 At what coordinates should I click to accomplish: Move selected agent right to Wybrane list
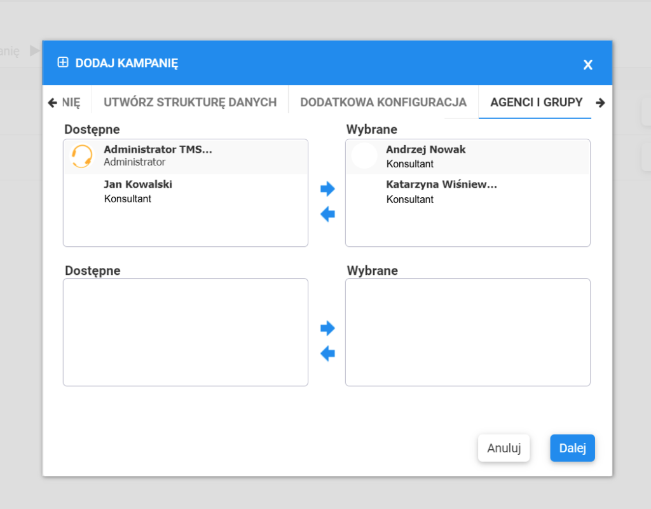click(x=327, y=188)
